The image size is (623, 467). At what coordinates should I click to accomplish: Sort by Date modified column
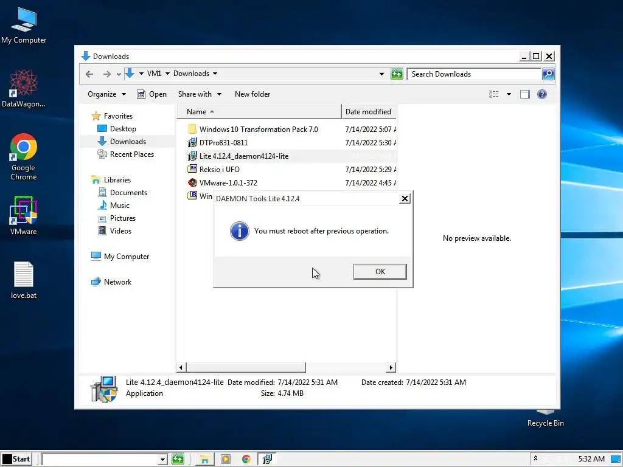(x=369, y=112)
